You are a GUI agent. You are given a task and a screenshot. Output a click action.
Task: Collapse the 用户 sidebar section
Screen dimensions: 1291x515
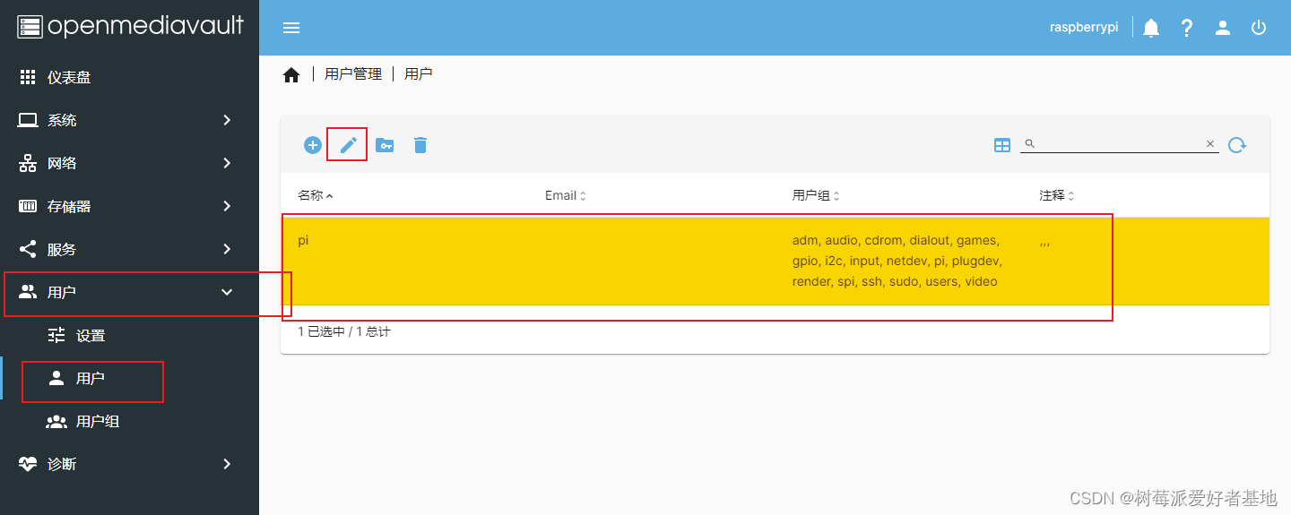click(129, 292)
